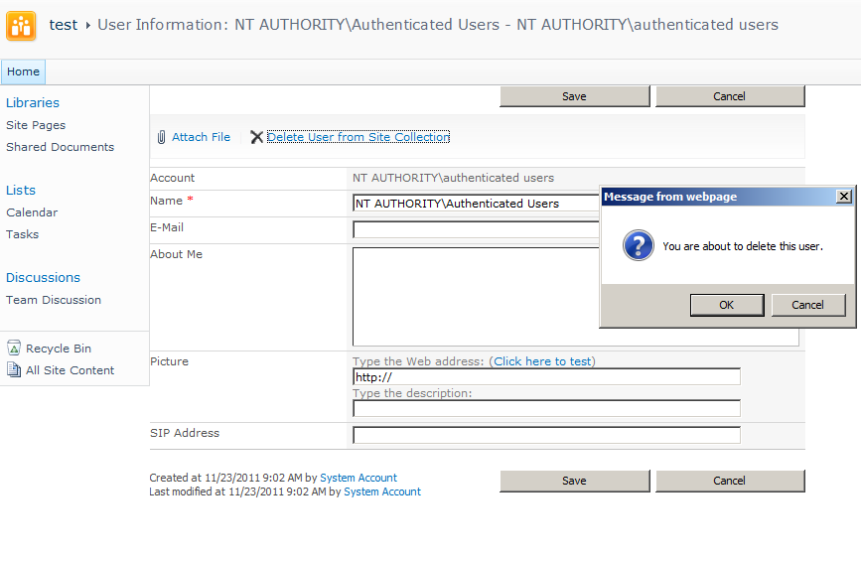Click the Recycle Bin icon
Viewport: 861px width, 561px height.
click(14, 348)
